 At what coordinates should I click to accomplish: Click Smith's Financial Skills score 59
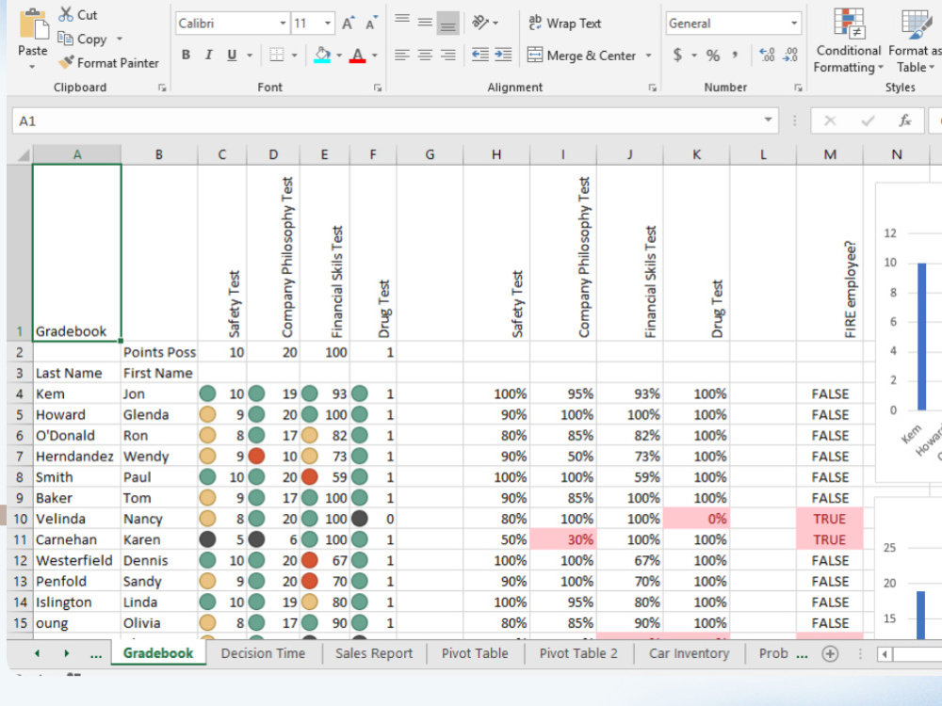[x=324, y=477]
